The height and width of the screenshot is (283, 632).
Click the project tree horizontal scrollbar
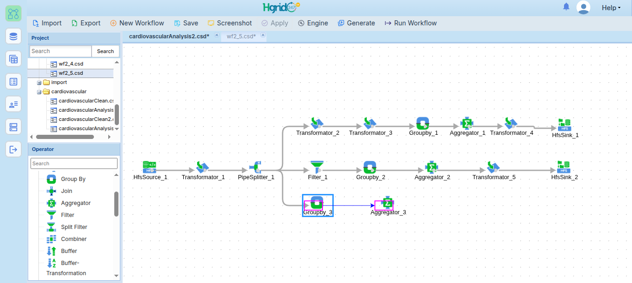(65, 137)
